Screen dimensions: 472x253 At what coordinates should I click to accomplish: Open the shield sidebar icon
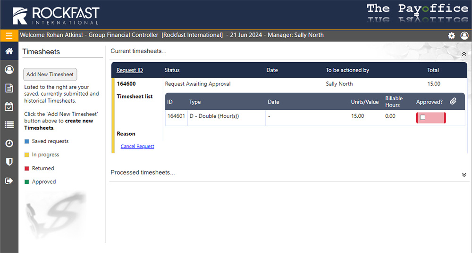9,162
